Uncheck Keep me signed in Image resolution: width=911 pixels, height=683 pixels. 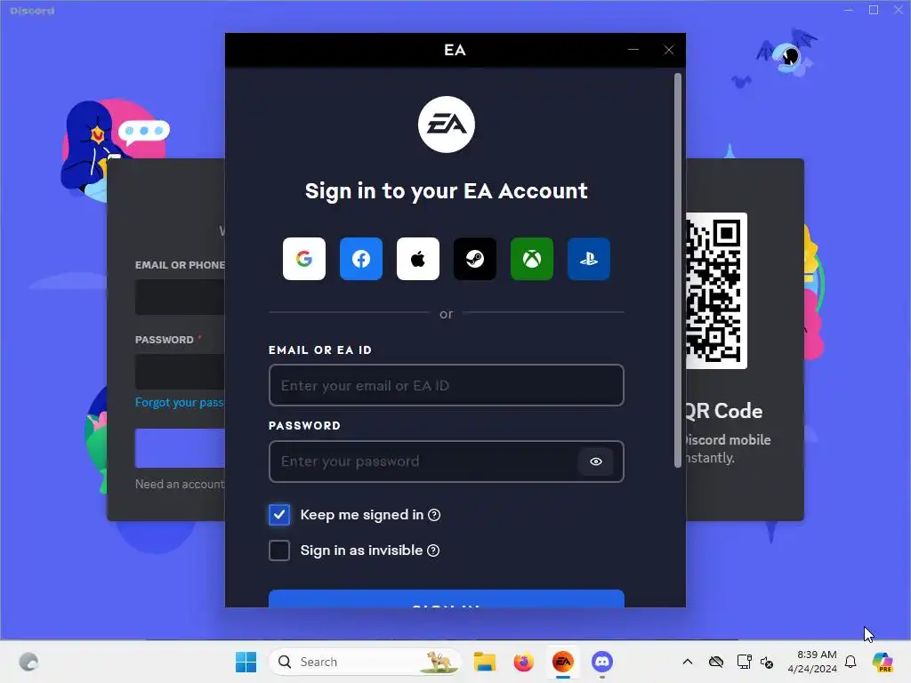point(279,515)
